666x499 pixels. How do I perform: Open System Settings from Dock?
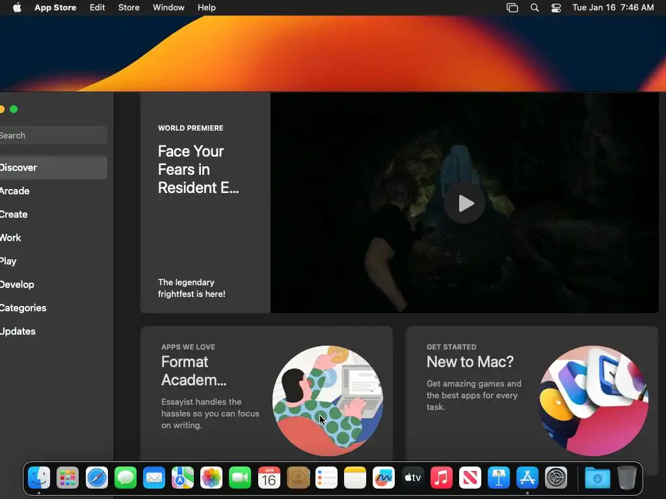point(556,478)
